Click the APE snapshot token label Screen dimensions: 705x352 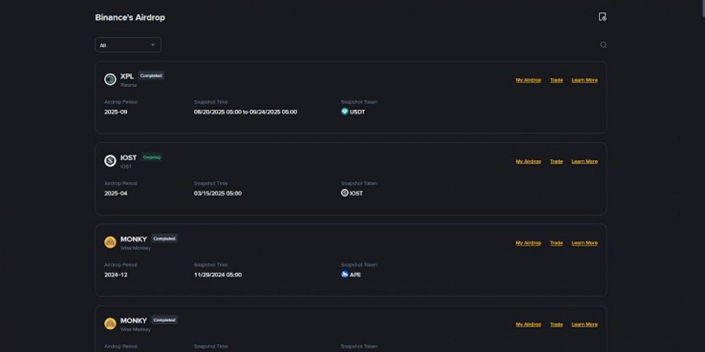point(355,275)
